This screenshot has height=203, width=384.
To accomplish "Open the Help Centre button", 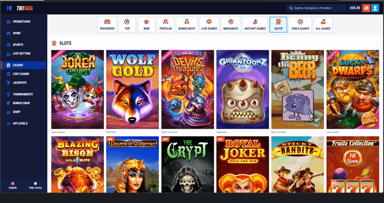I will point(35,186).
